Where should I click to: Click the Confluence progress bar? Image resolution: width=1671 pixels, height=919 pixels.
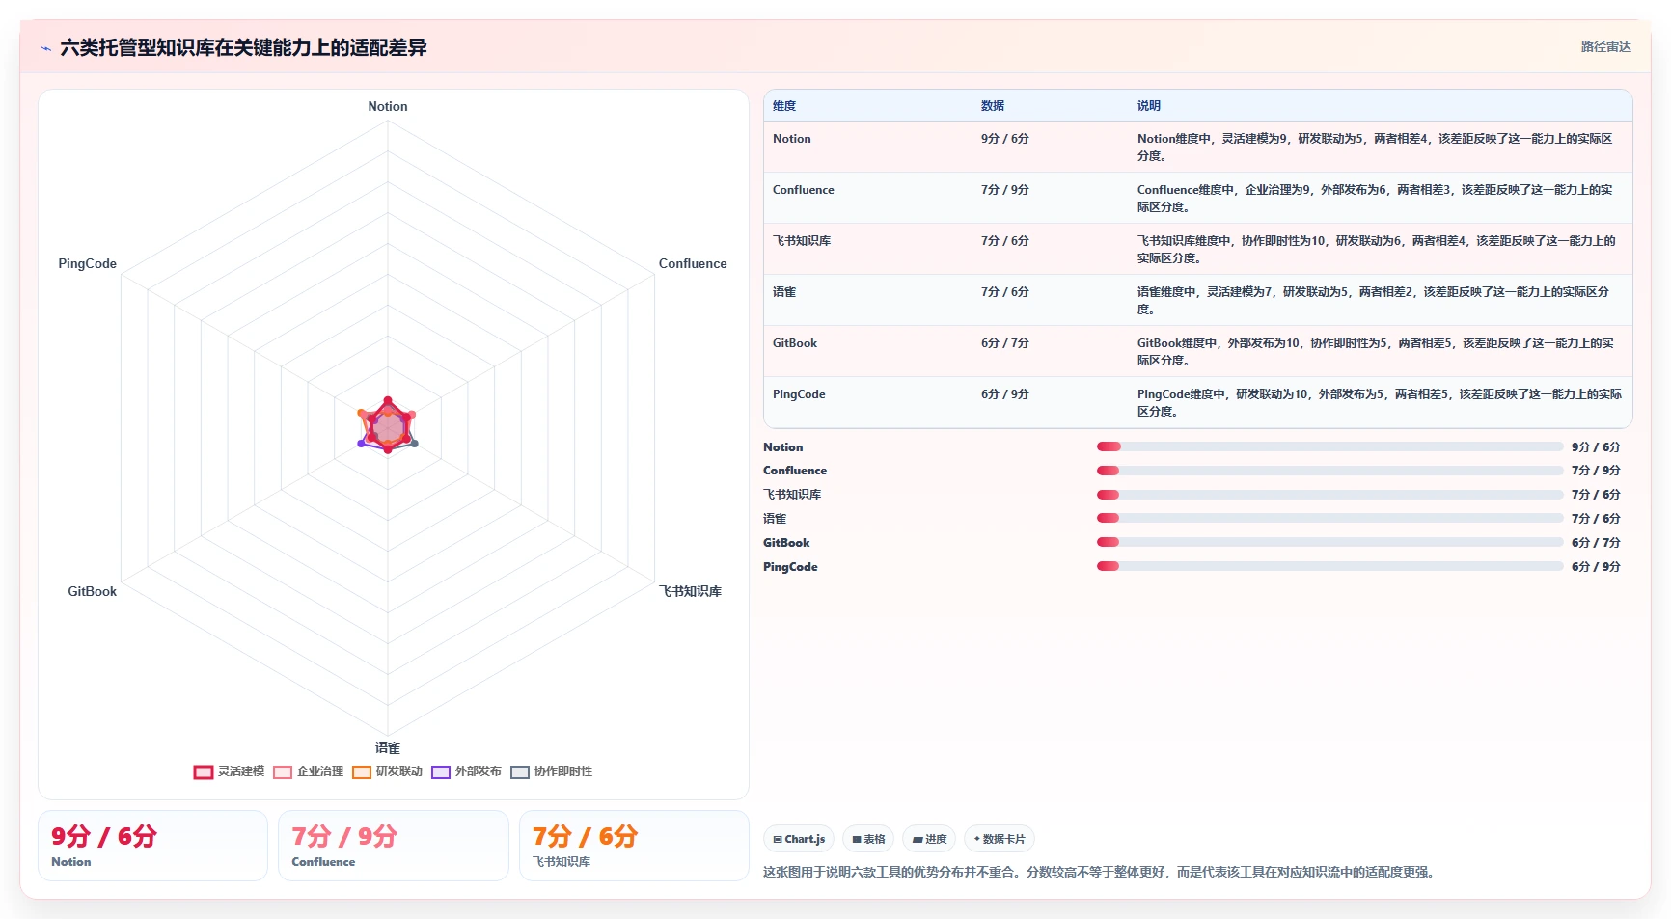[1329, 471]
